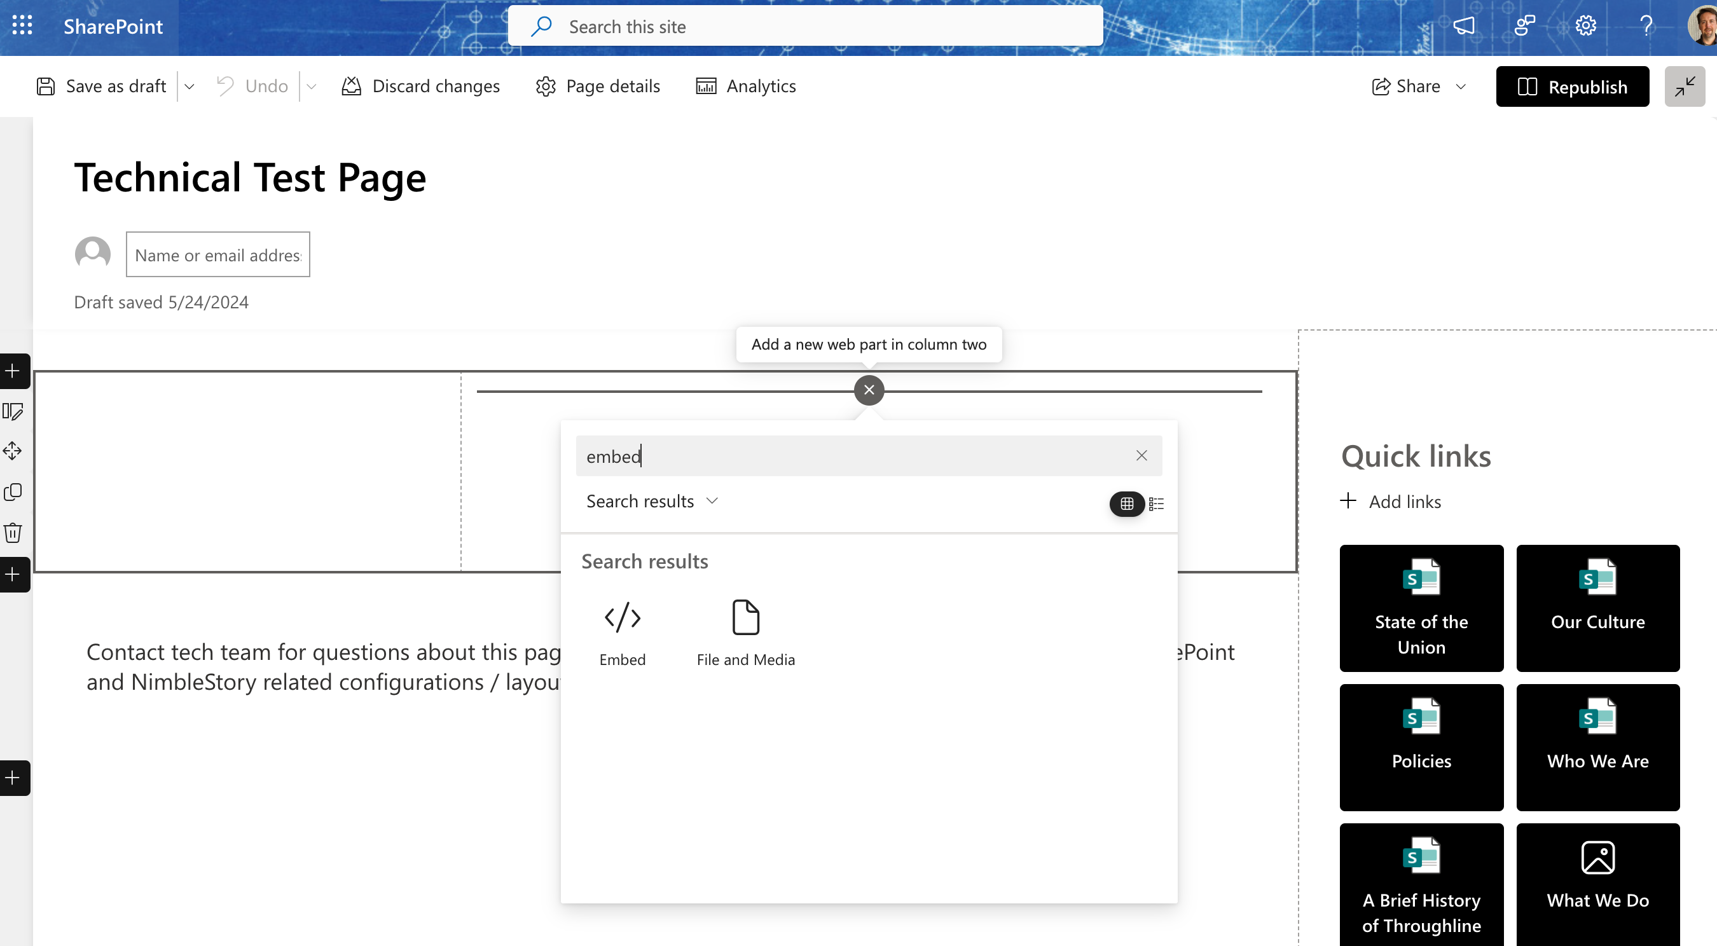The height and width of the screenshot is (946, 1717).
Task: Open the Settings gear in header
Action: point(1586,26)
